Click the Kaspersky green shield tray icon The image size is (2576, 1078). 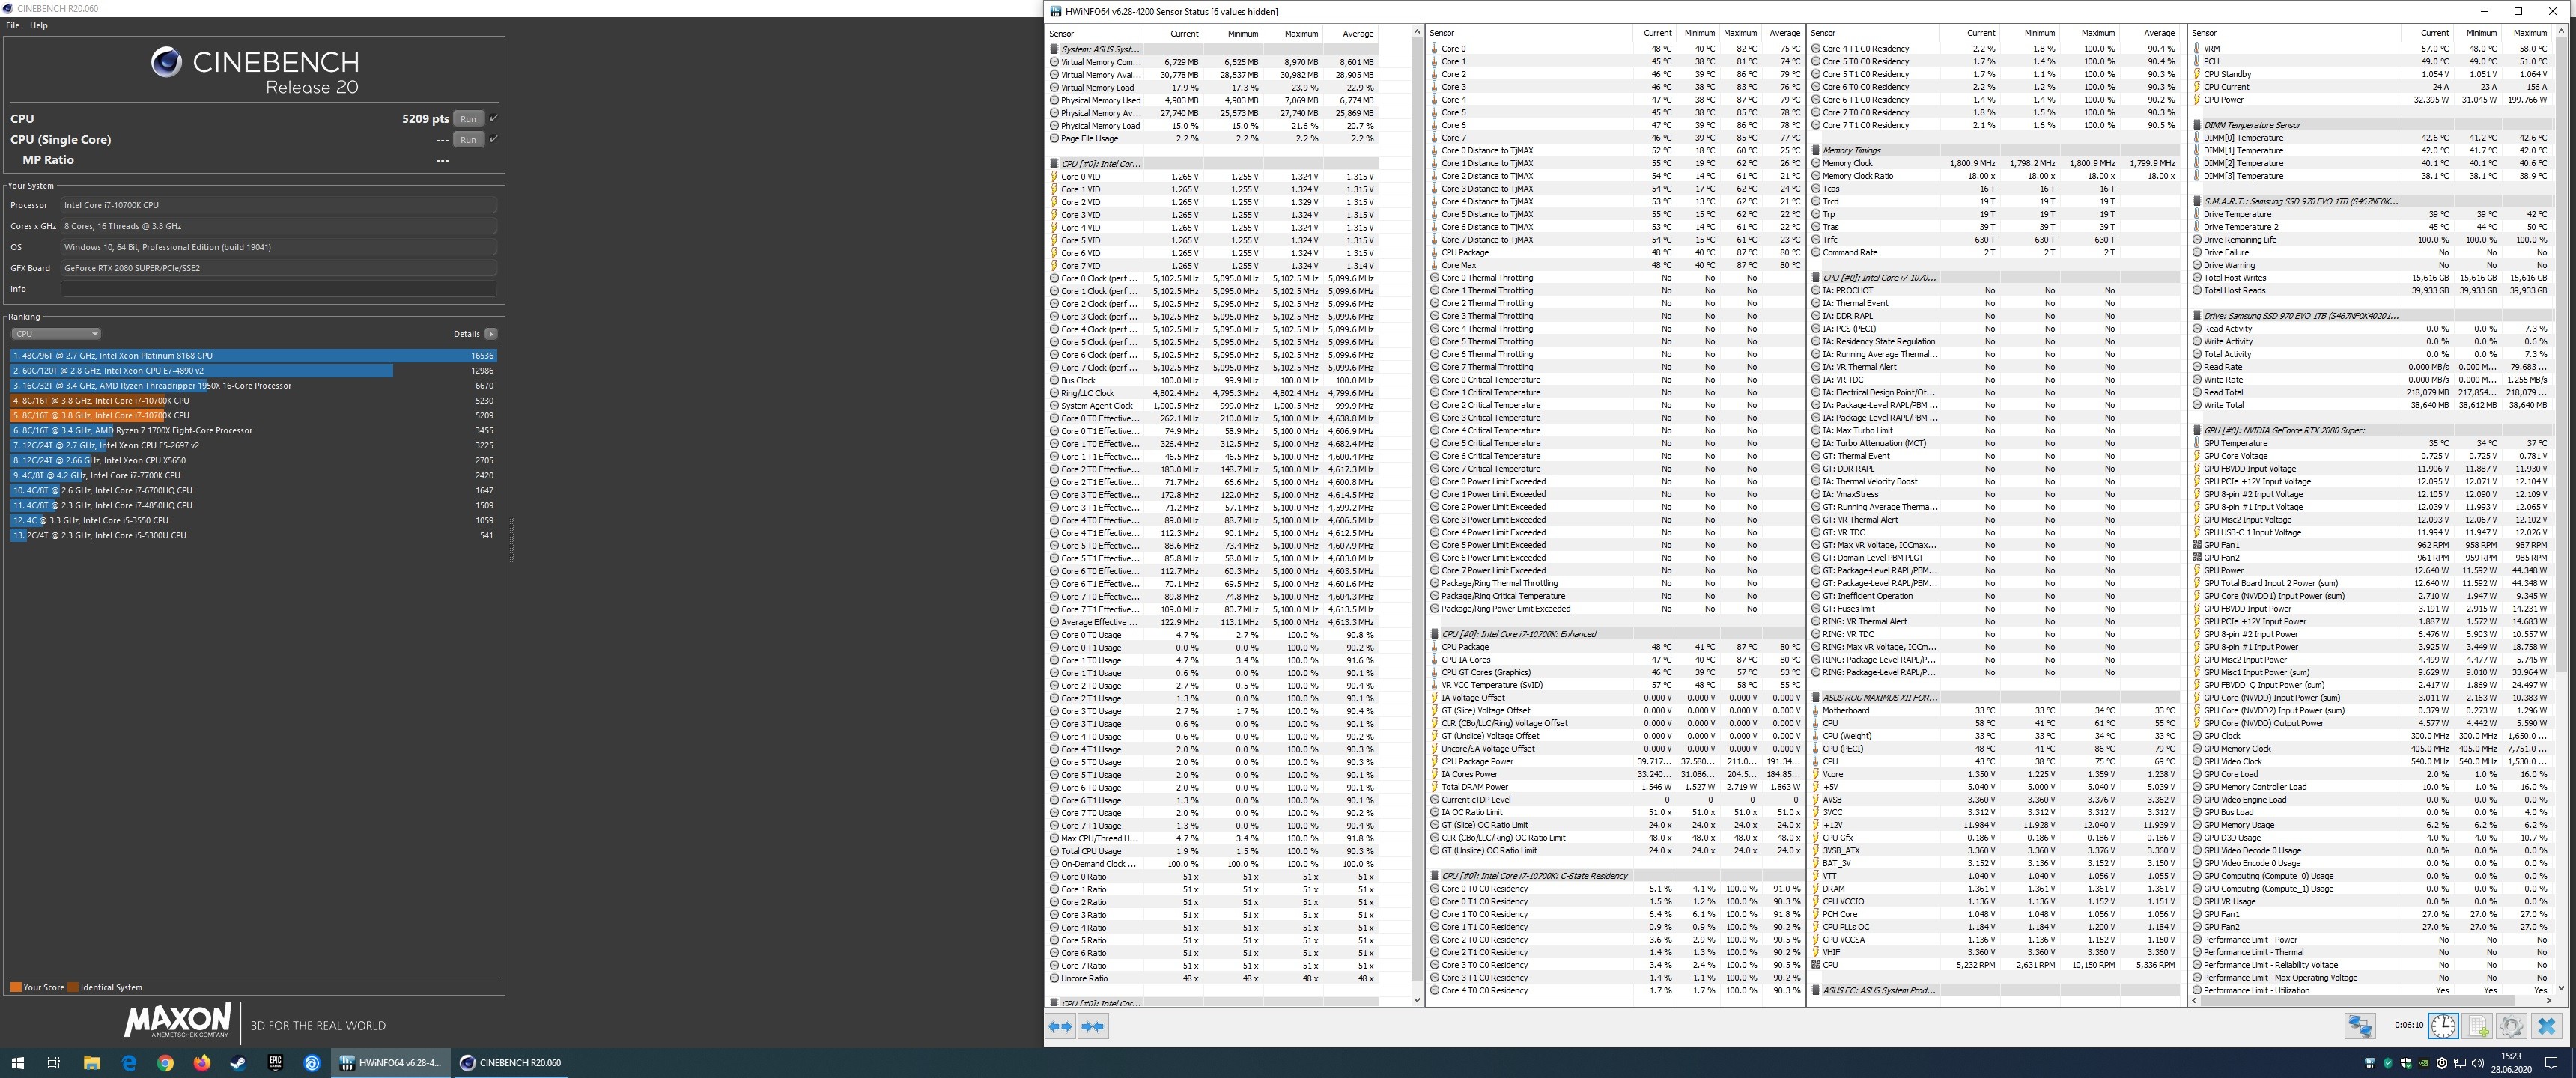2387,1063
